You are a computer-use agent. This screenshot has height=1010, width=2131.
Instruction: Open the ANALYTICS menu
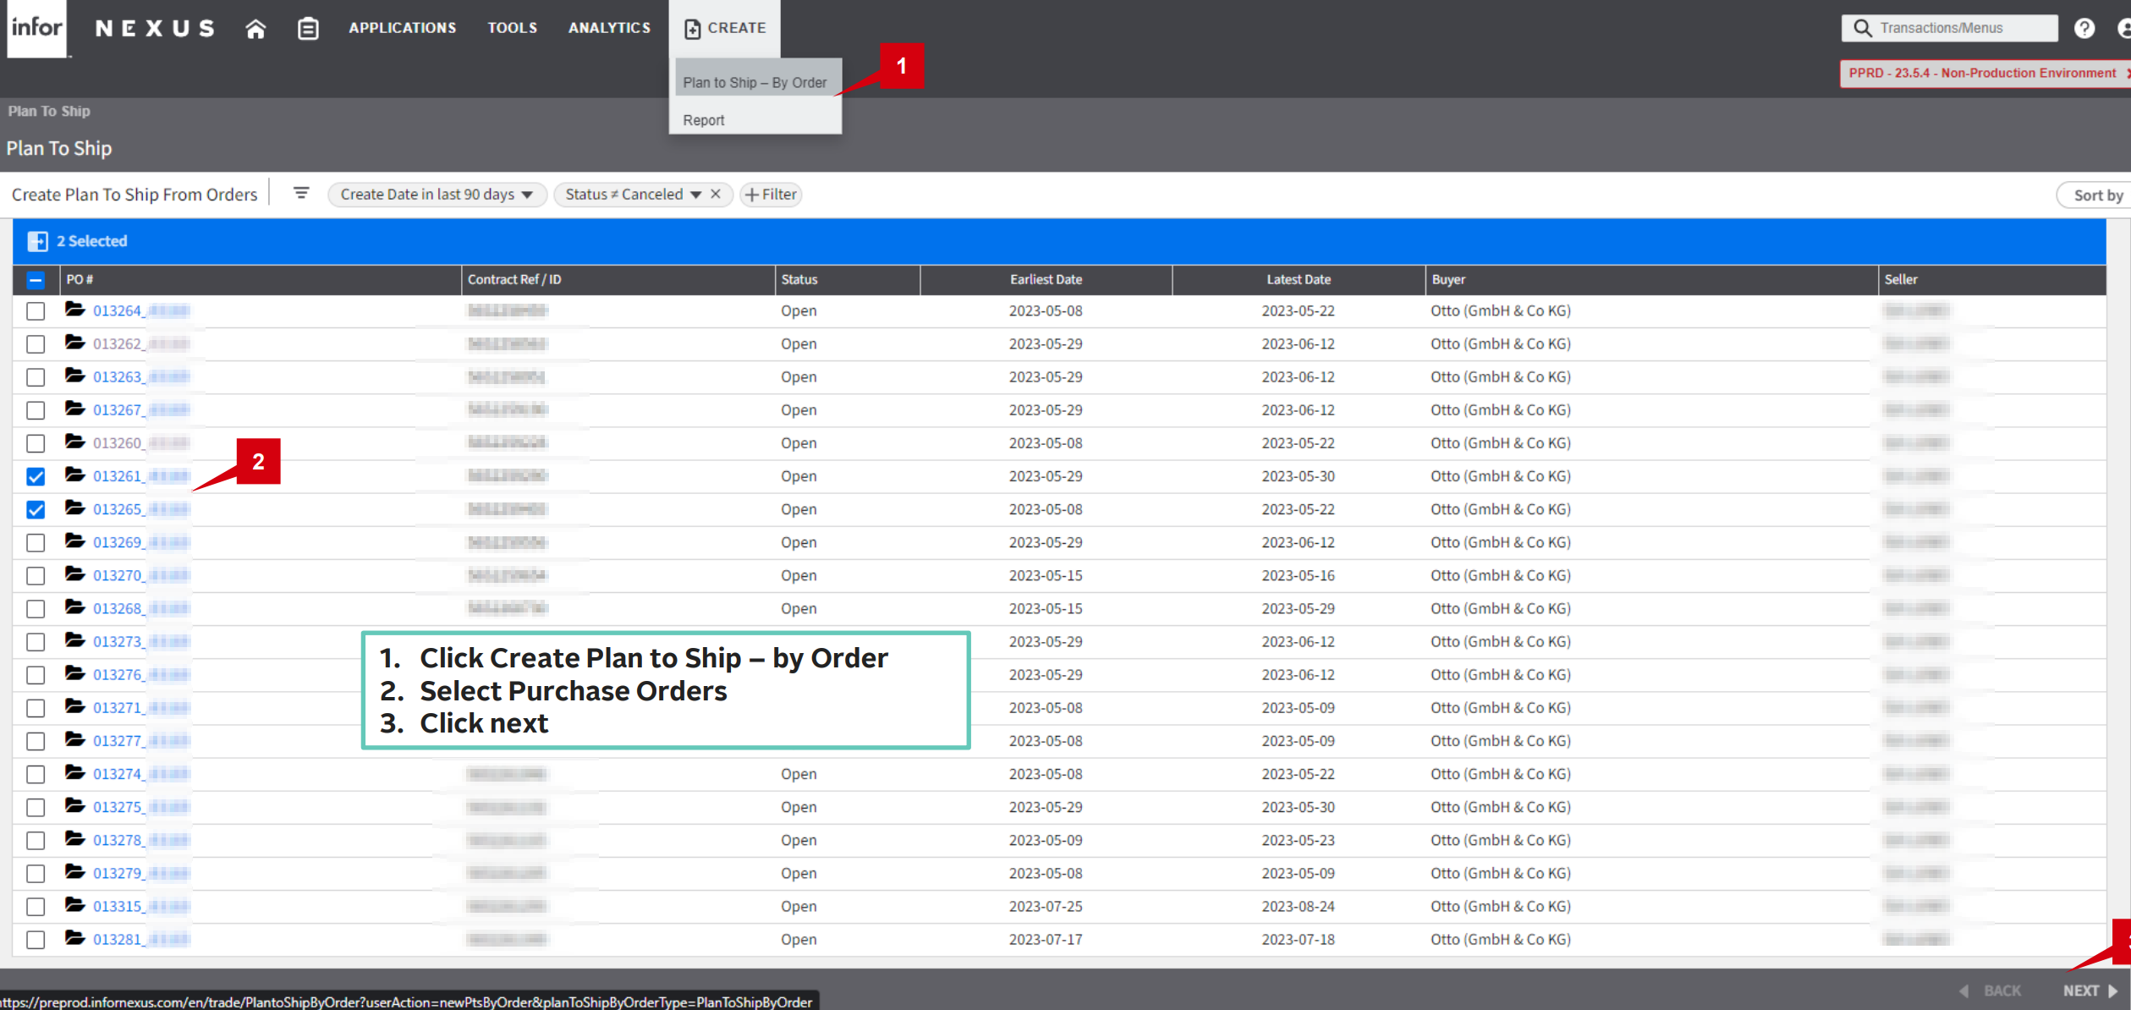(609, 28)
